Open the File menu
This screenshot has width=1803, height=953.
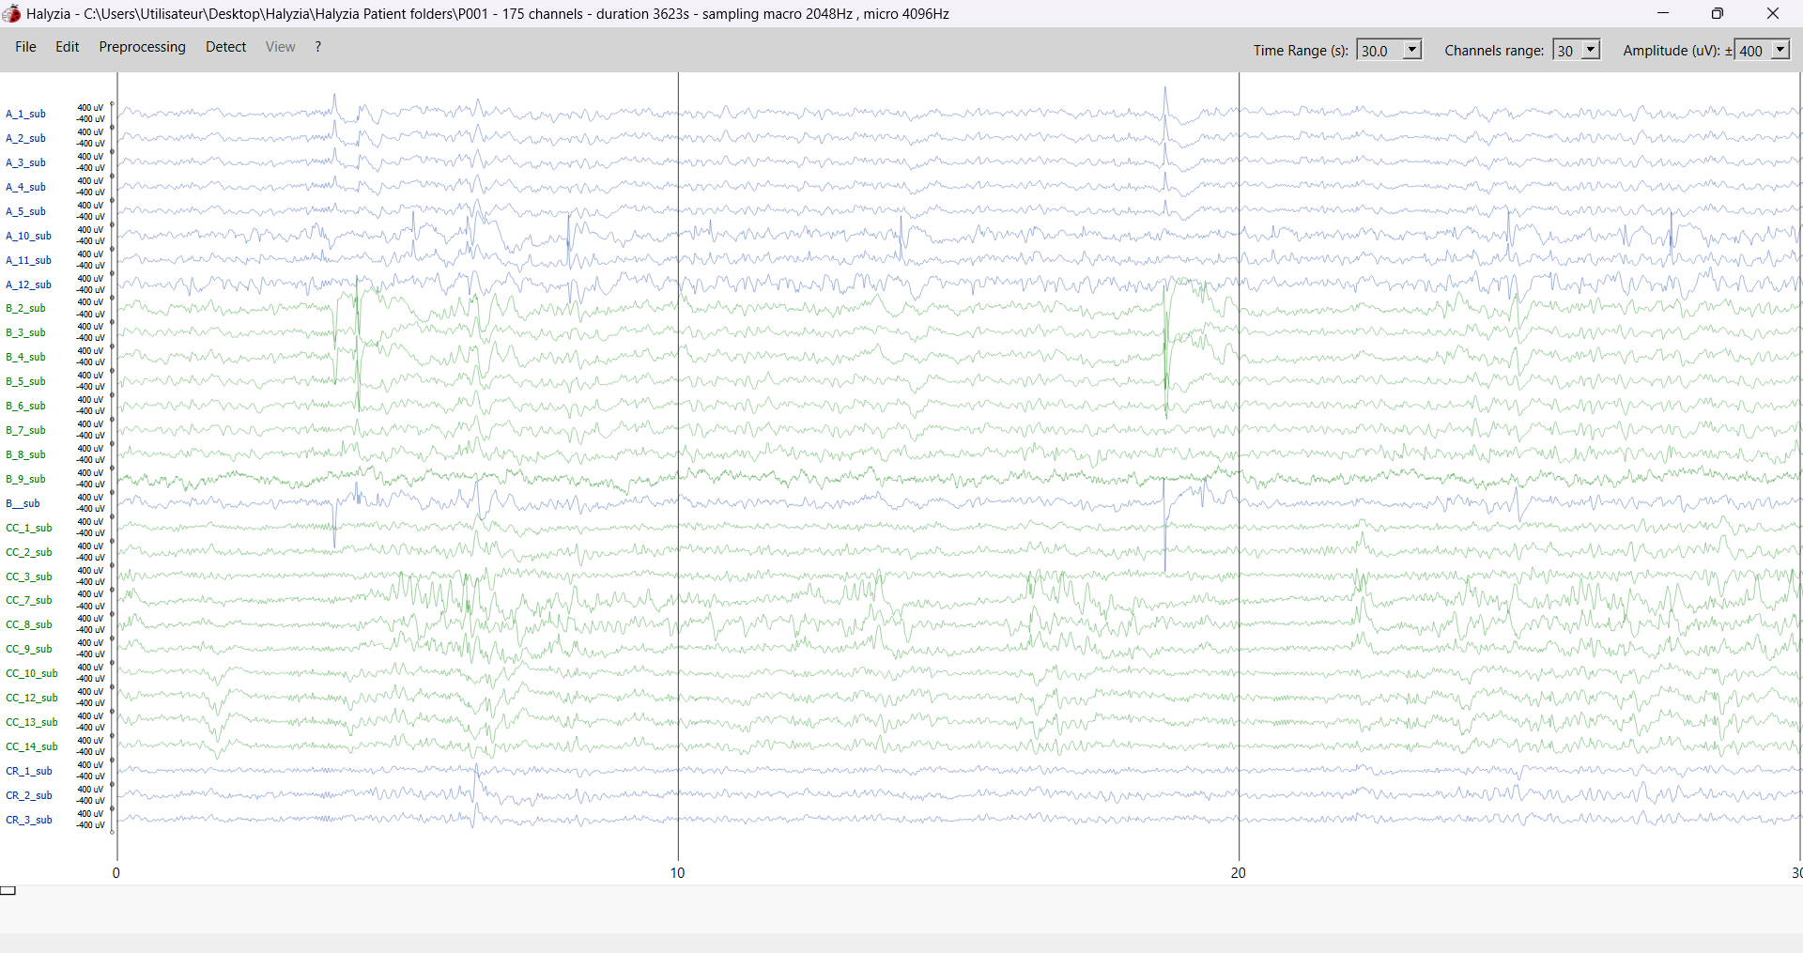[25, 47]
